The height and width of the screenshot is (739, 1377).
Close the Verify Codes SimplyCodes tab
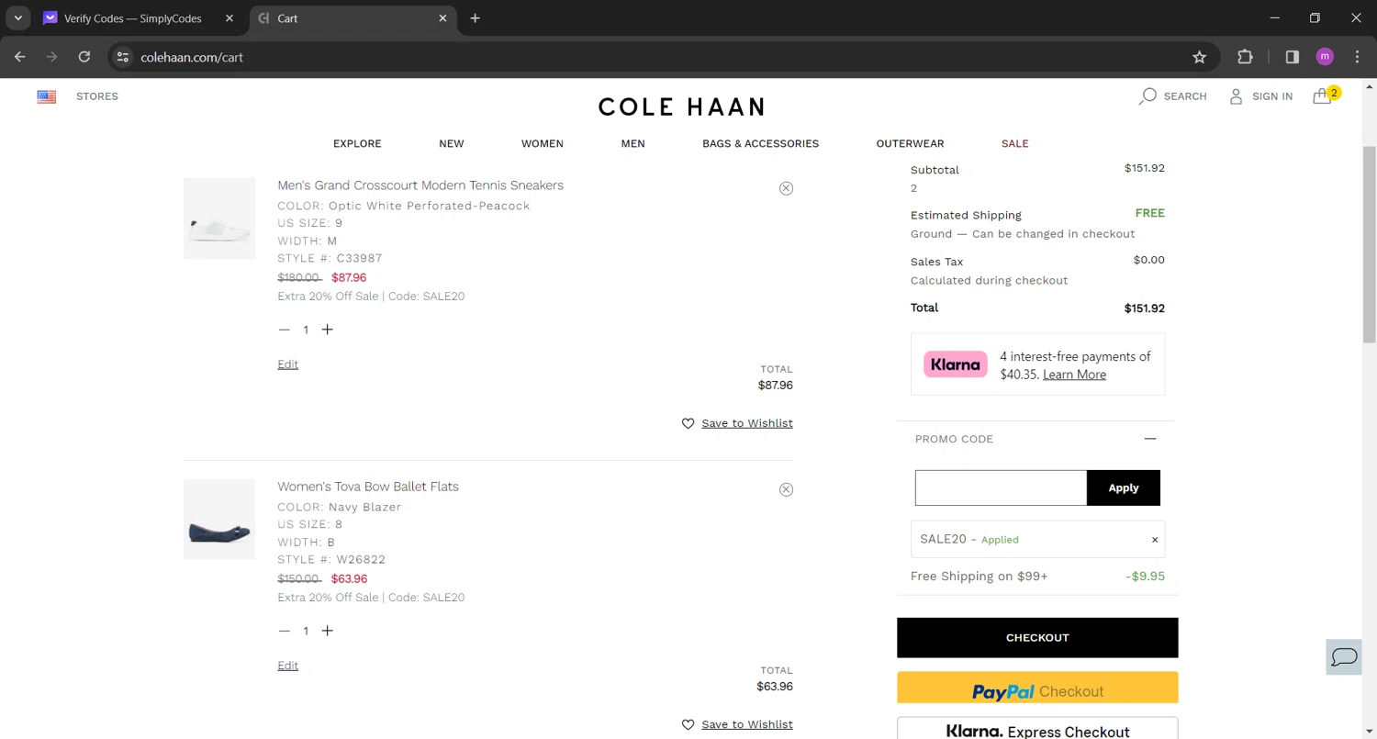229,18
